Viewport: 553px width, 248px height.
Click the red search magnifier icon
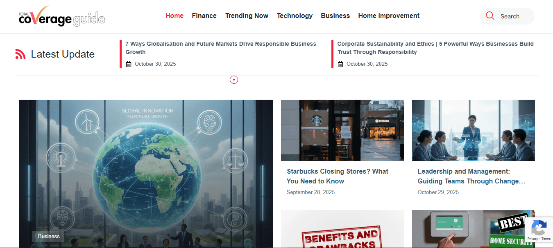coord(490,16)
